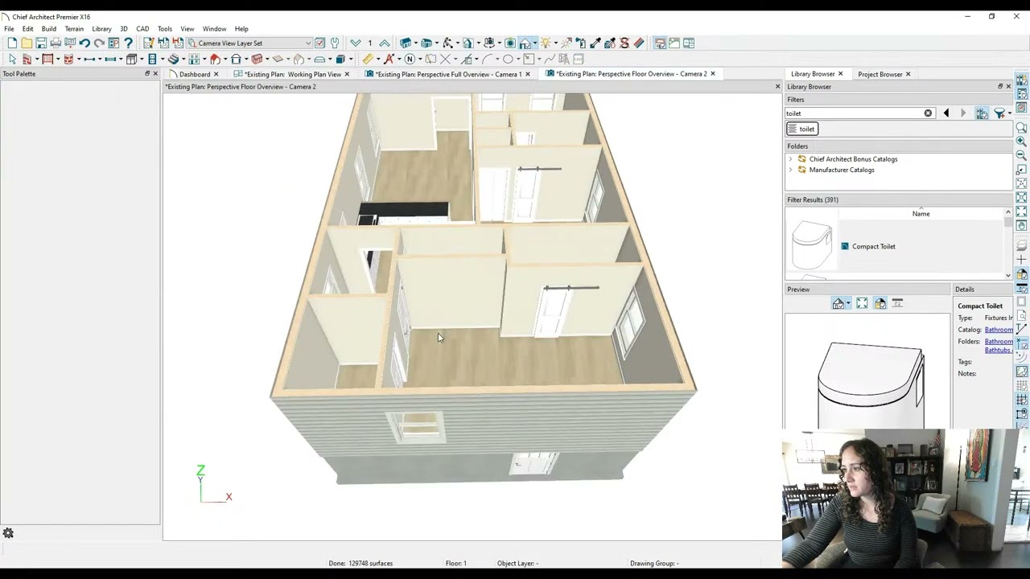The width and height of the screenshot is (1030, 579).
Task: Open the Terrain menu
Action: pos(74,29)
